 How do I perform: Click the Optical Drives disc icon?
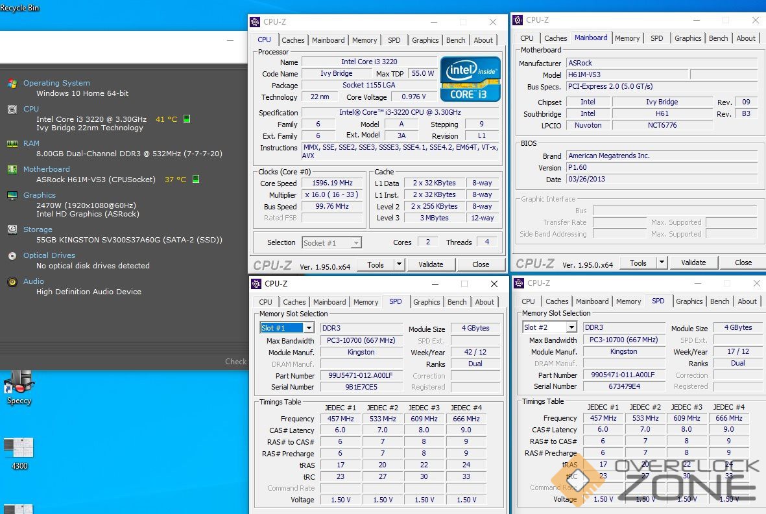[x=12, y=255]
